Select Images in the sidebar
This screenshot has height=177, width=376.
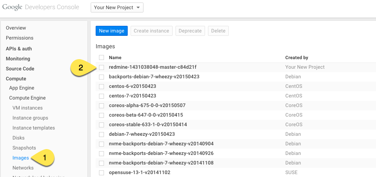21,158
